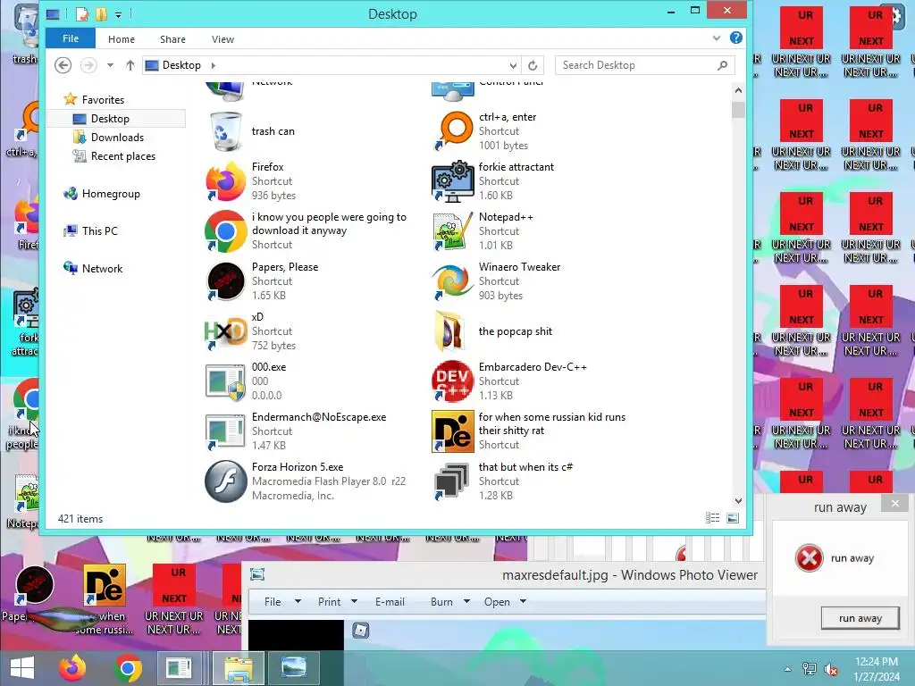Select the xD HxD shortcut icon
The image size is (915, 686).
point(225,331)
